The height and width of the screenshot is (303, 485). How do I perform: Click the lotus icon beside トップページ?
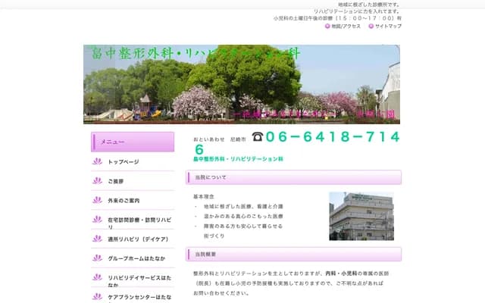point(97,161)
